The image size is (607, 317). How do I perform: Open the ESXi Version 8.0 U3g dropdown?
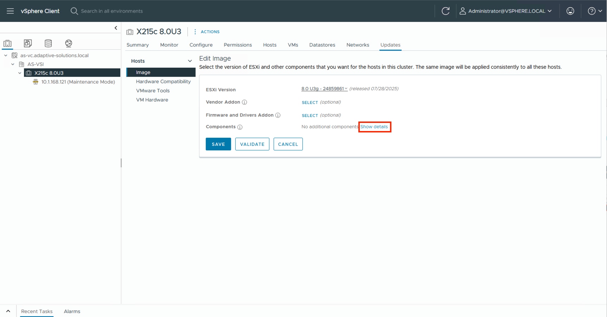[324, 88]
